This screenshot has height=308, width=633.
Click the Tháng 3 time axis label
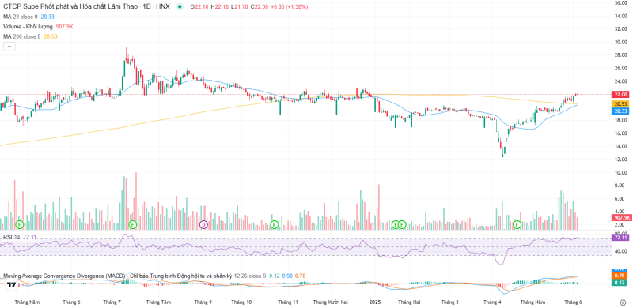(449, 302)
